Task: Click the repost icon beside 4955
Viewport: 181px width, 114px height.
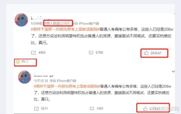Action: tap(33, 53)
